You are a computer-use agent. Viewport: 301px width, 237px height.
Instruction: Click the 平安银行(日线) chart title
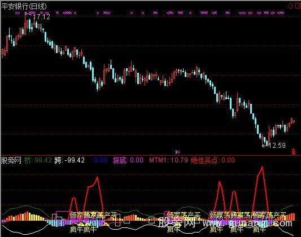[24, 7]
